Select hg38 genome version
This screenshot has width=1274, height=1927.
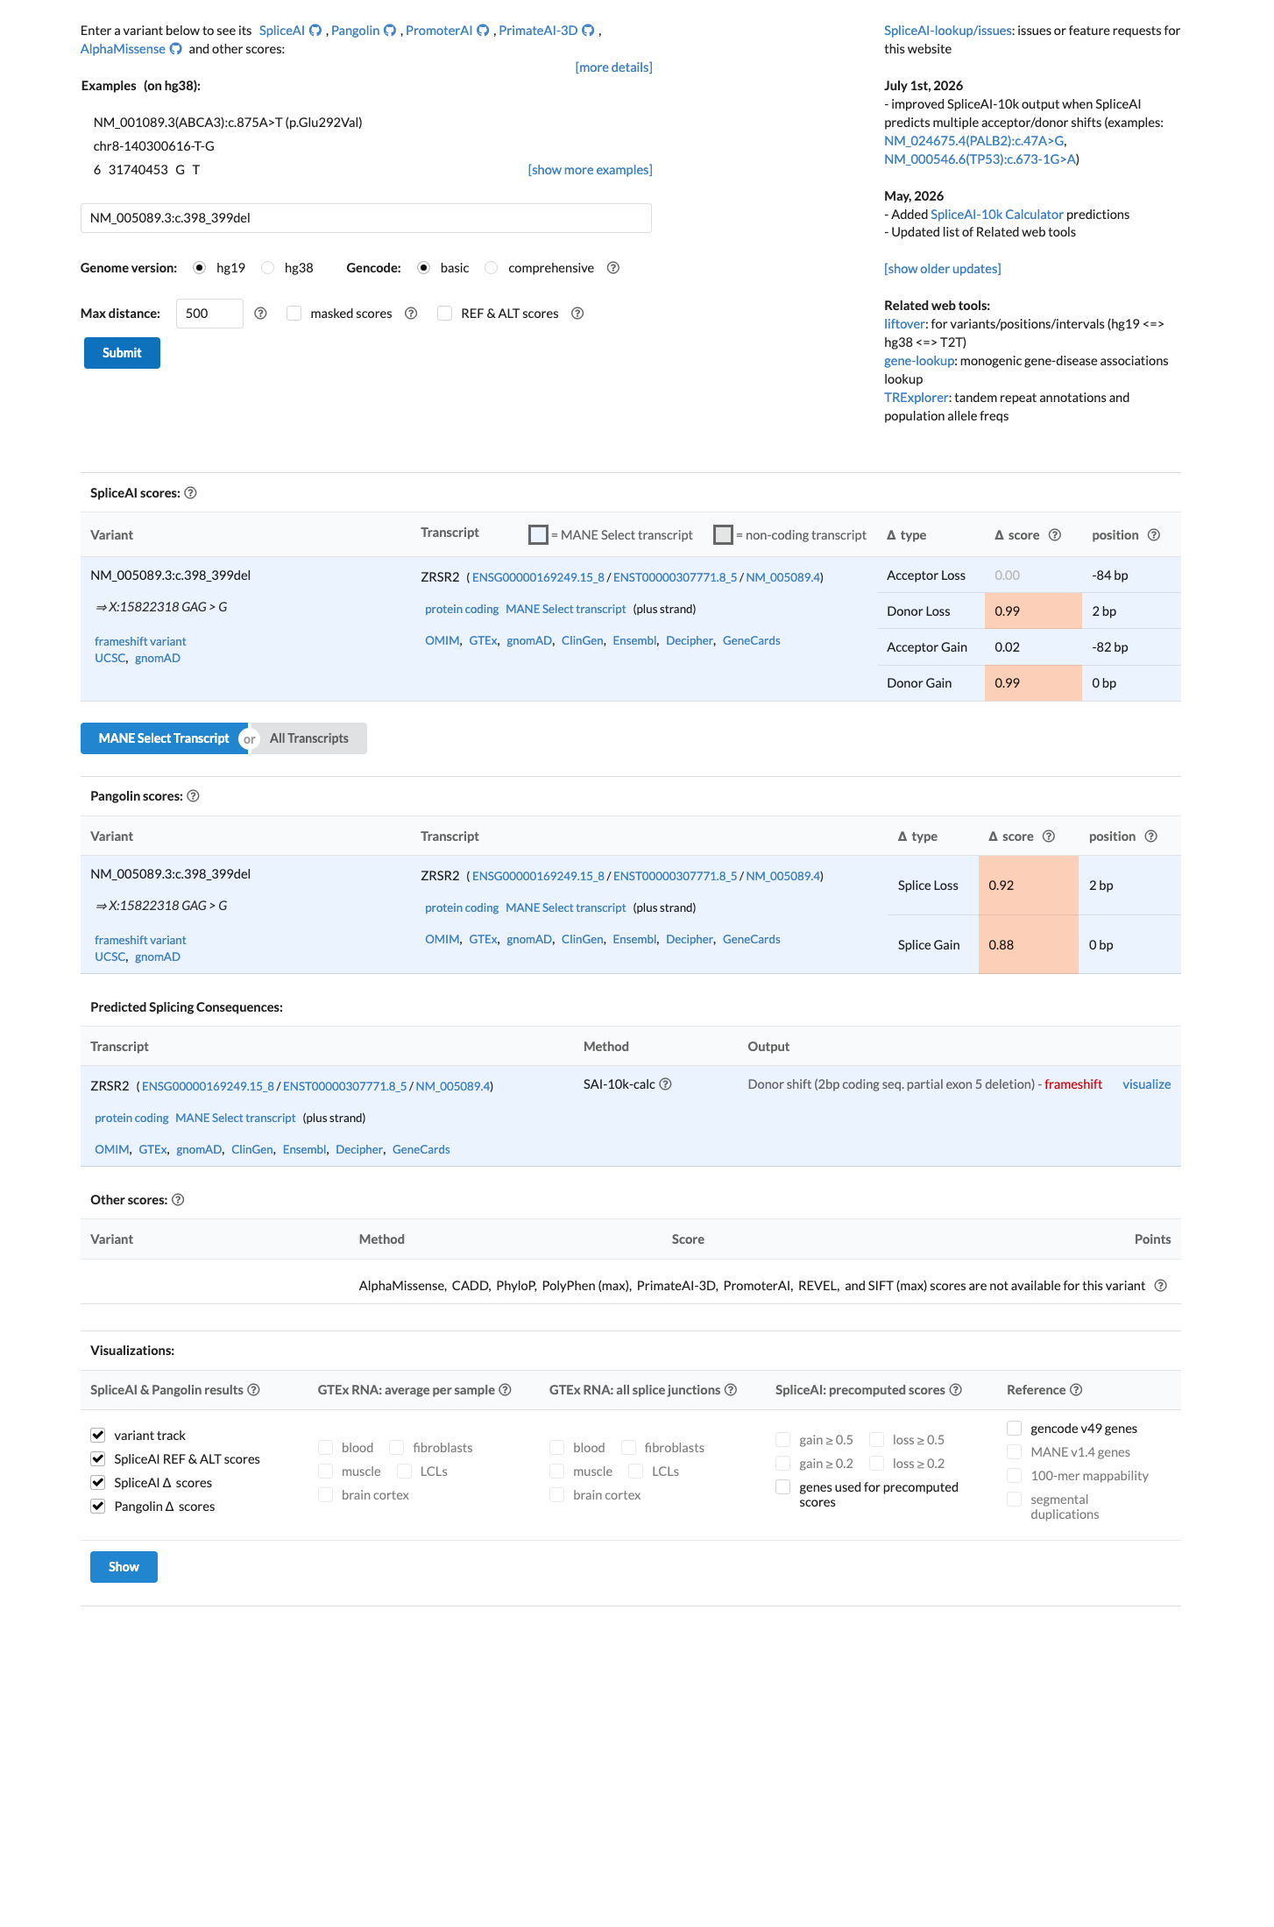[x=268, y=268]
